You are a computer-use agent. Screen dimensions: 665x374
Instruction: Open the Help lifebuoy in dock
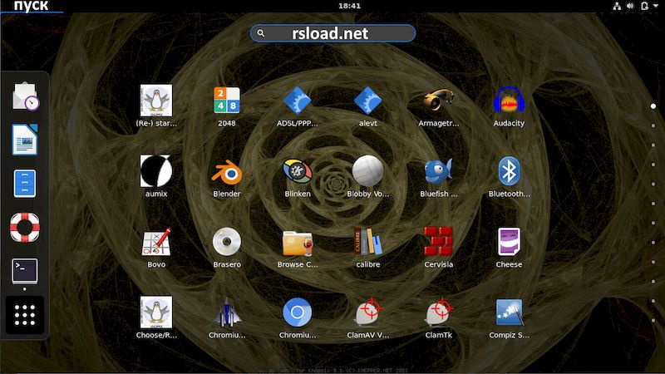(25, 227)
